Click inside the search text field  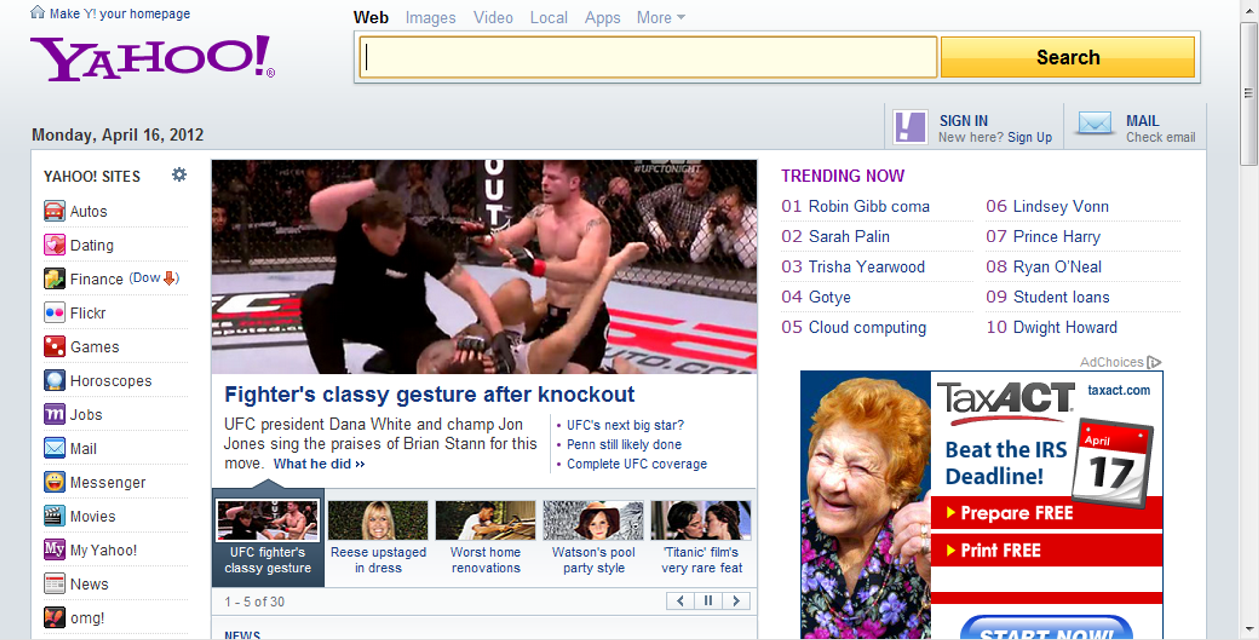coord(648,57)
